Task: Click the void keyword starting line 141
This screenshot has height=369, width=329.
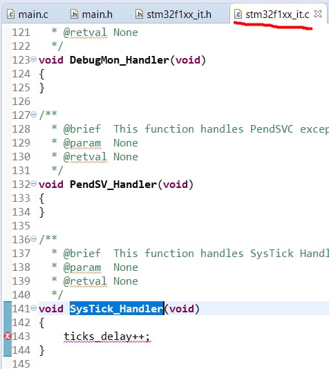Action: (51, 309)
